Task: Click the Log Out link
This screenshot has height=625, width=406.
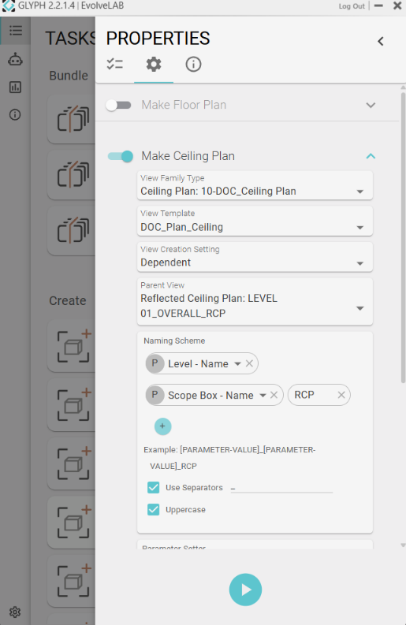Action: (x=352, y=6)
